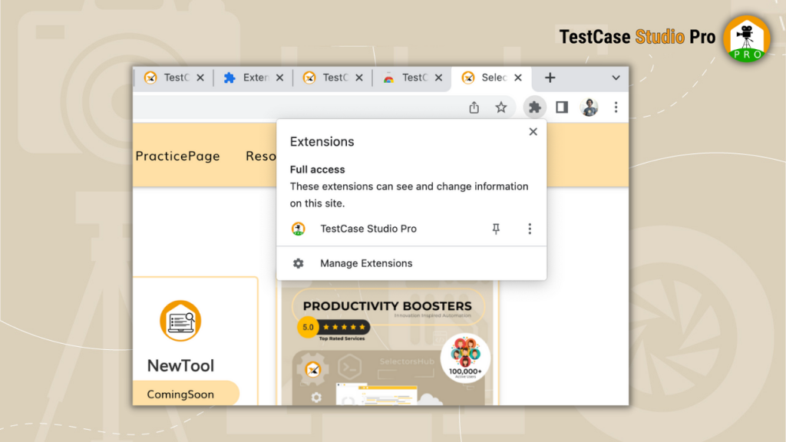Click the Manage Extensions gear icon
The width and height of the screenshot is (786, 442).
[299, 263]
